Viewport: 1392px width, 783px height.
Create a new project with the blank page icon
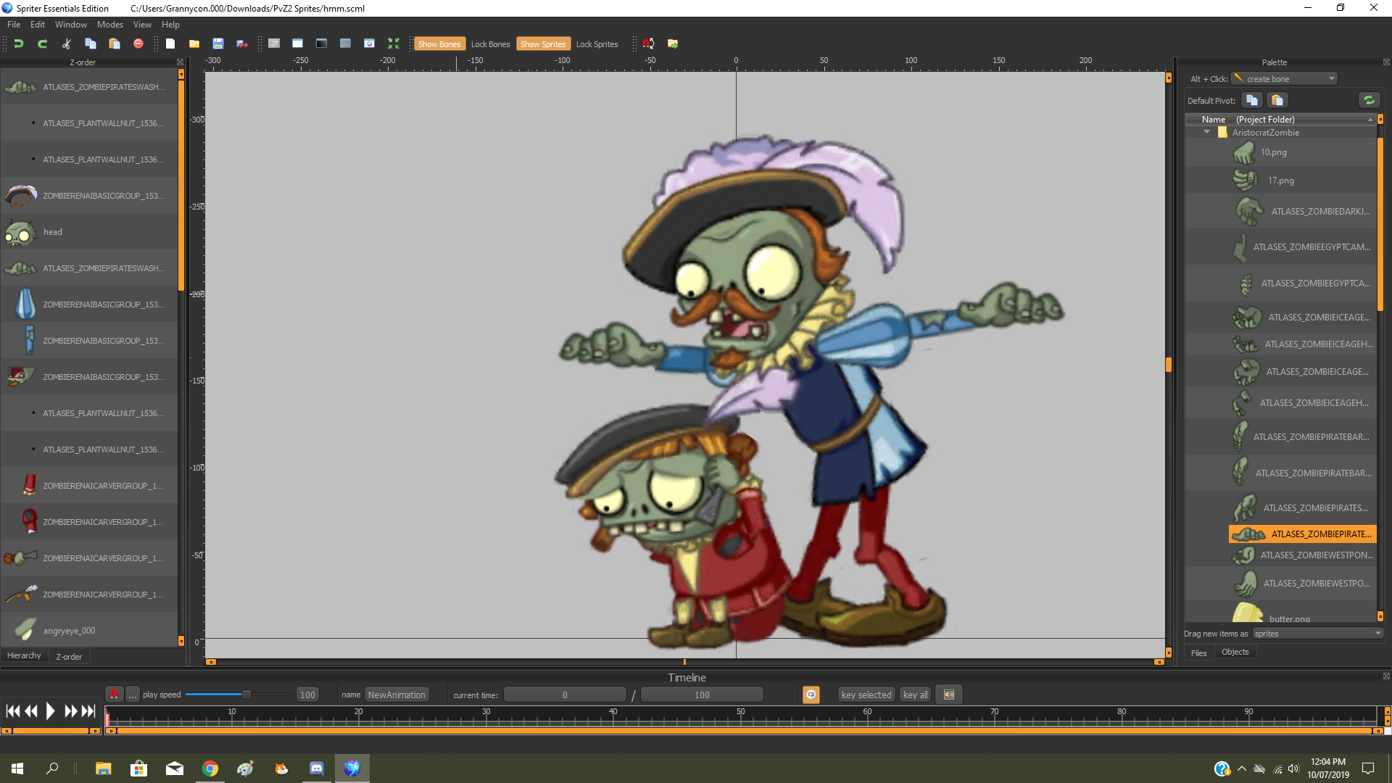tap(170, 43)
